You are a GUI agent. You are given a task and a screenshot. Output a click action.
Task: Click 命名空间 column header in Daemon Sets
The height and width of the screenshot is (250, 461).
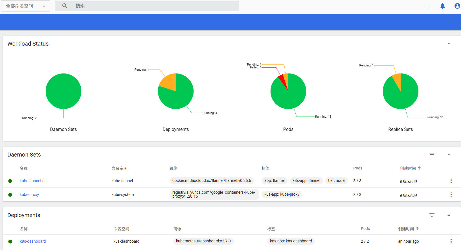pyautogui.click(x=119, y=168)
